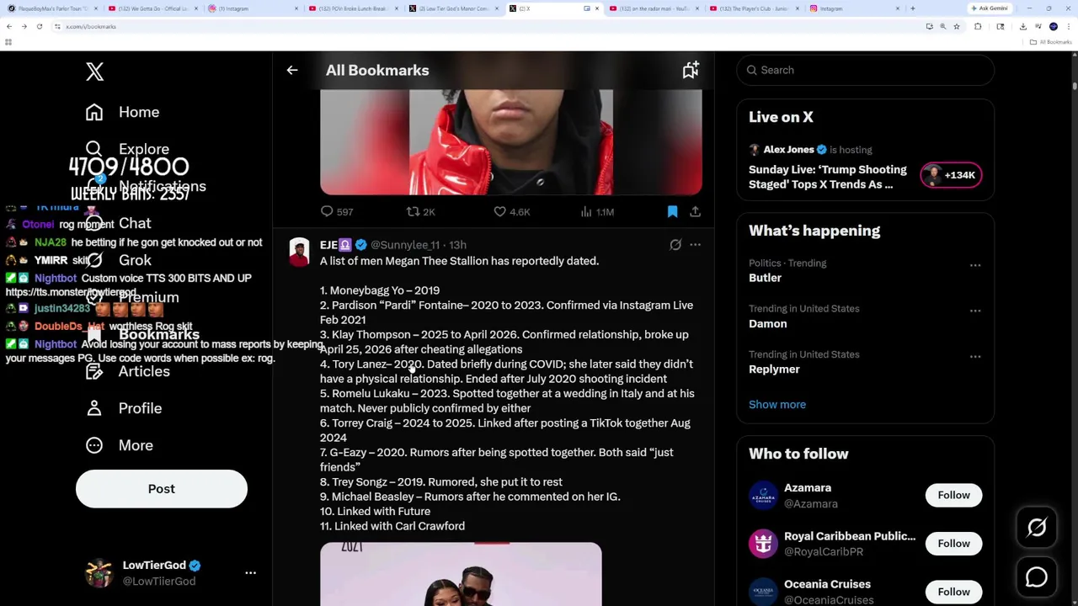Click the page zoom magnifier icon

point(942,26)
